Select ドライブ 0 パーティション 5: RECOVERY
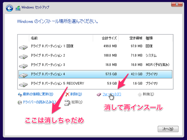The height and width of the screenshot is (140, 187). click(x=95, y=83)
